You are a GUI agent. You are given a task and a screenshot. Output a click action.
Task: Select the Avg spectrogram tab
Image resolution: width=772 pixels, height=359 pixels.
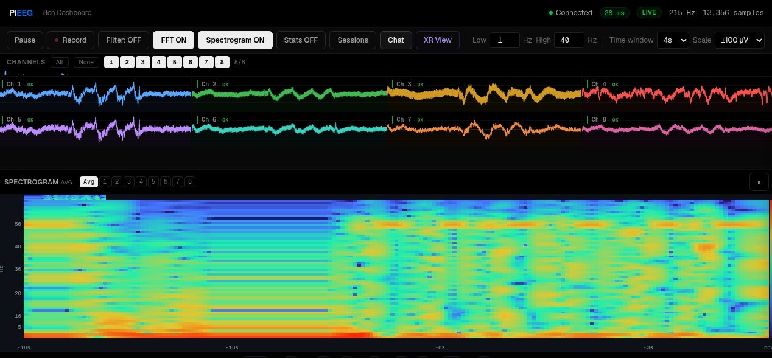click(x=89, y=182)
